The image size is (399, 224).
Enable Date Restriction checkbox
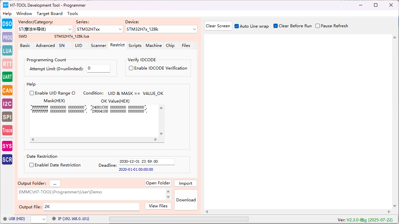tap(32, 165)
